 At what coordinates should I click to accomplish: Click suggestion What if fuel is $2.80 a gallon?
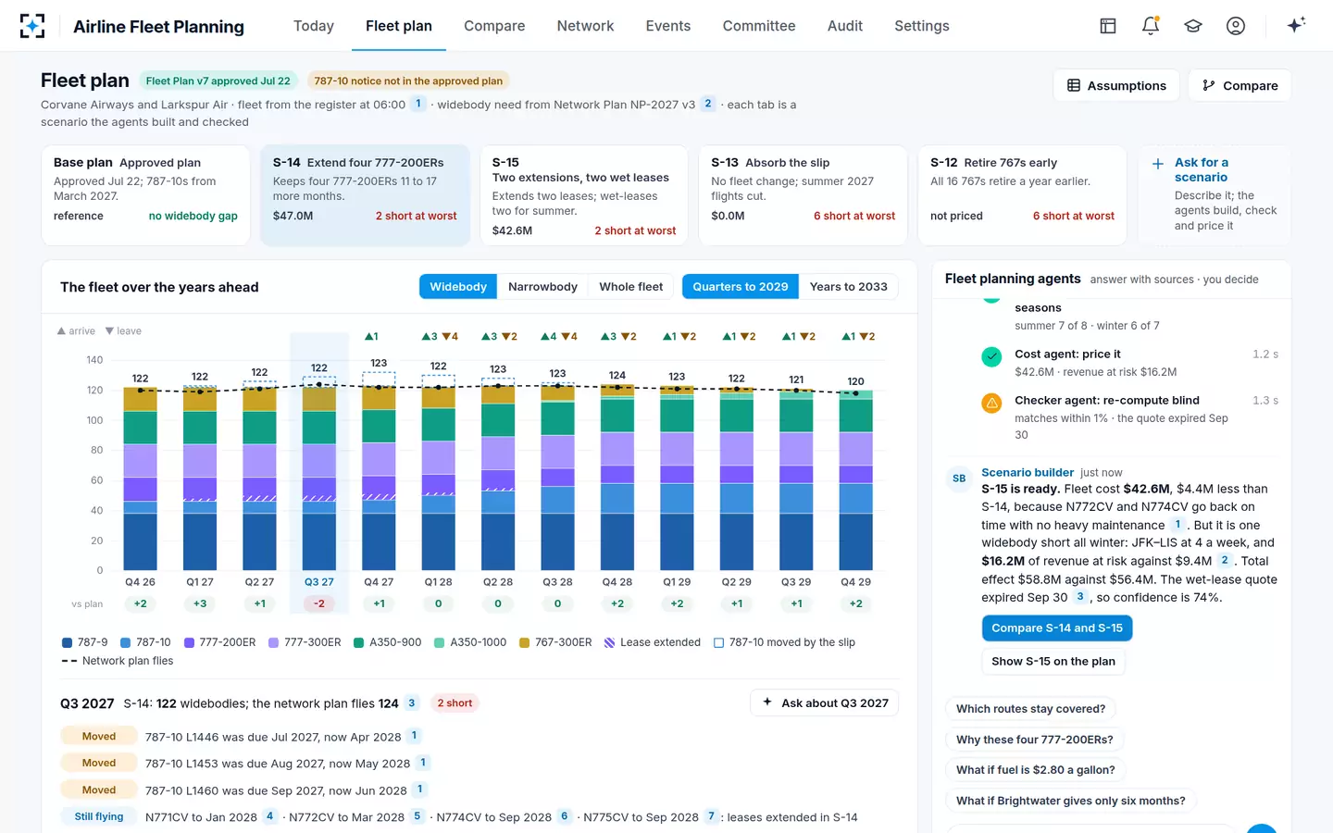1035,770
